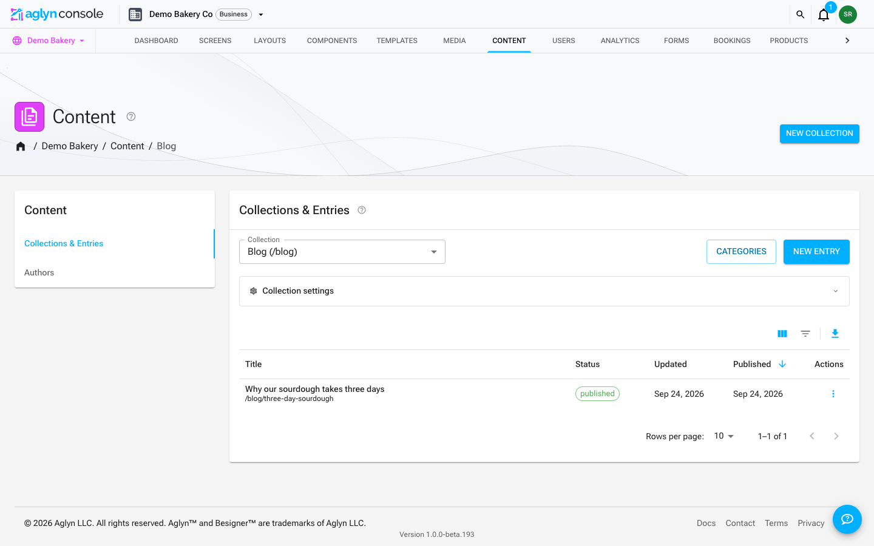Image resolution: width=874 pixels, height=546 pixels.
Task: Sort the table by Title column
Action: pyautogui.click(x=254, y=364)
